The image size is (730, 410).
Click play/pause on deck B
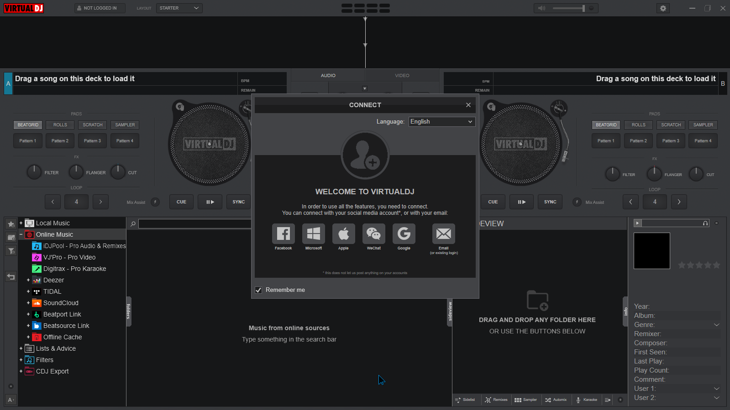click(522, 202)
